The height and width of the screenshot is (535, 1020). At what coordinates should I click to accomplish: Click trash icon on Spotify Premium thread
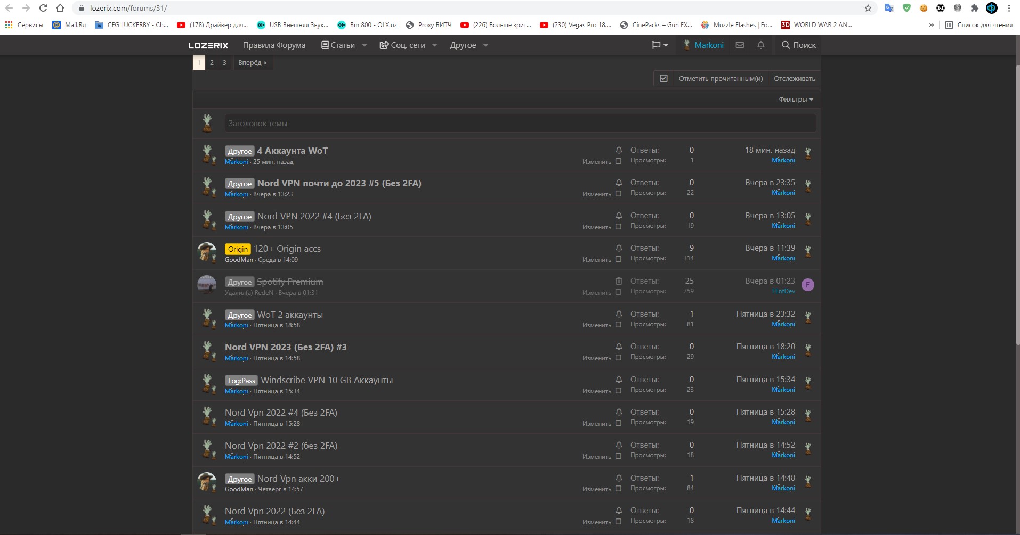[x=619, y=281]
